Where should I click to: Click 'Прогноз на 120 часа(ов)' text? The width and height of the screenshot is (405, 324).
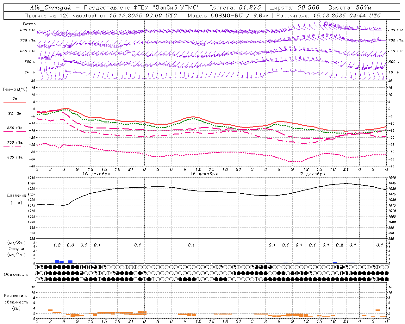(61, 16)
